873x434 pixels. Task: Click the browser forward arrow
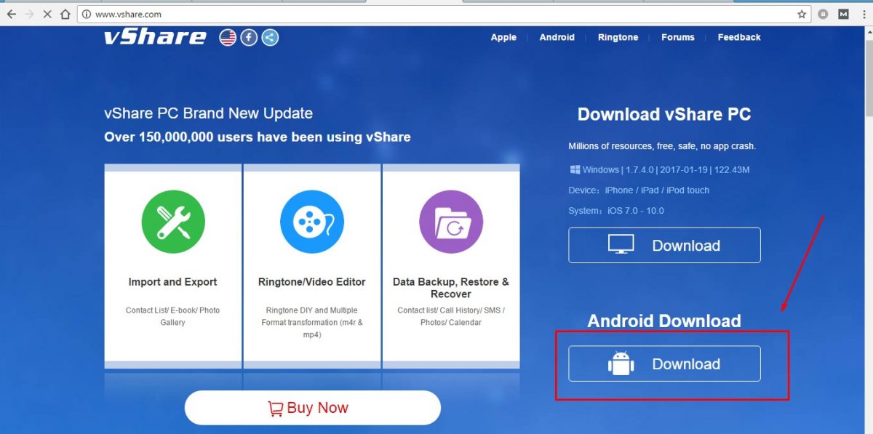click(x=29, y=14)
